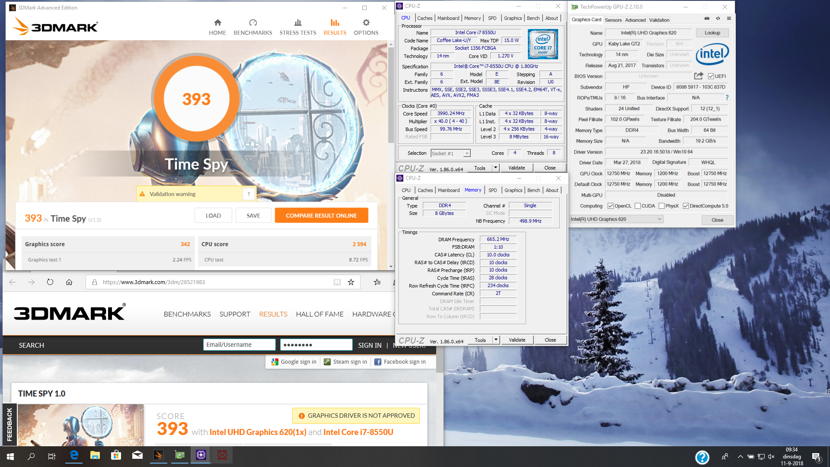
Task: Open 3DMark RESULTS section
Action: [335, 27]
